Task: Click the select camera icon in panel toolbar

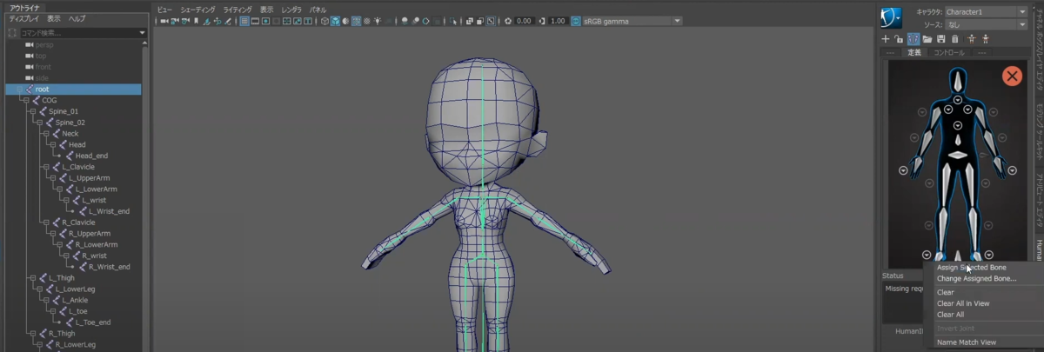Action: 165,21
